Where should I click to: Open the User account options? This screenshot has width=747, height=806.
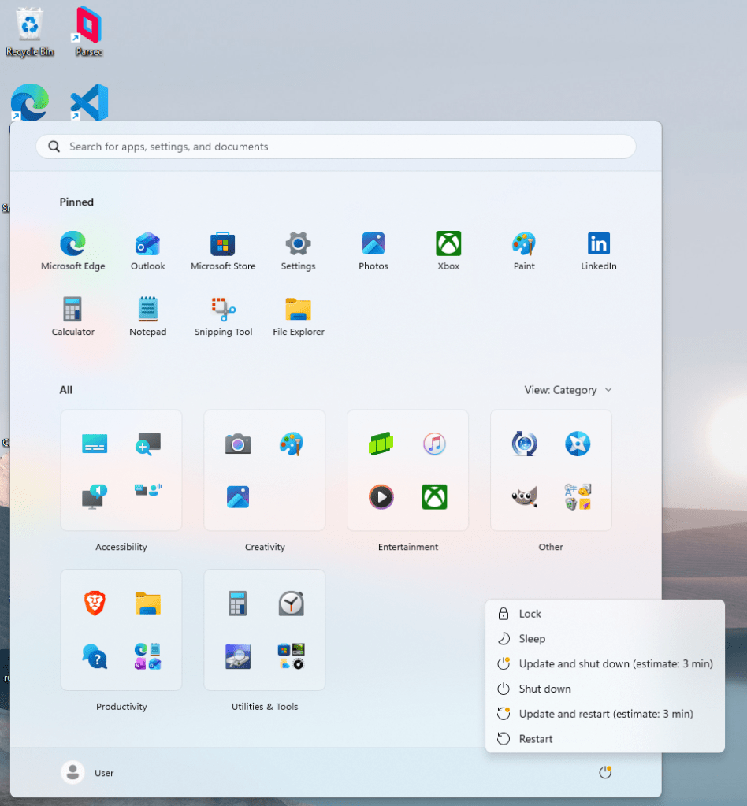point(87,772)
